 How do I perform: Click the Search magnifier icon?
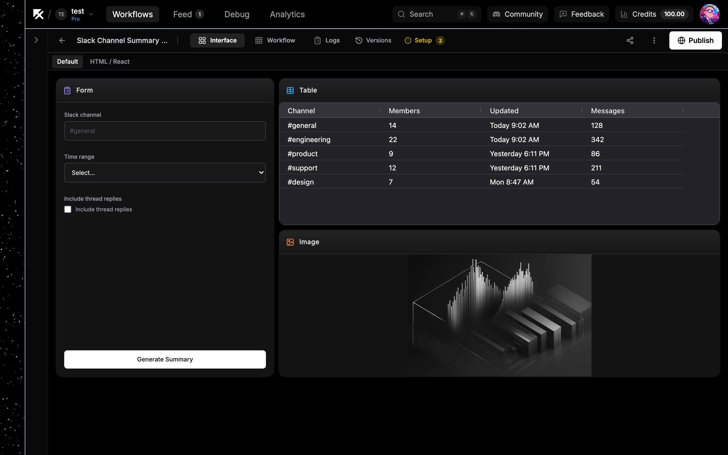coord(401,14)
